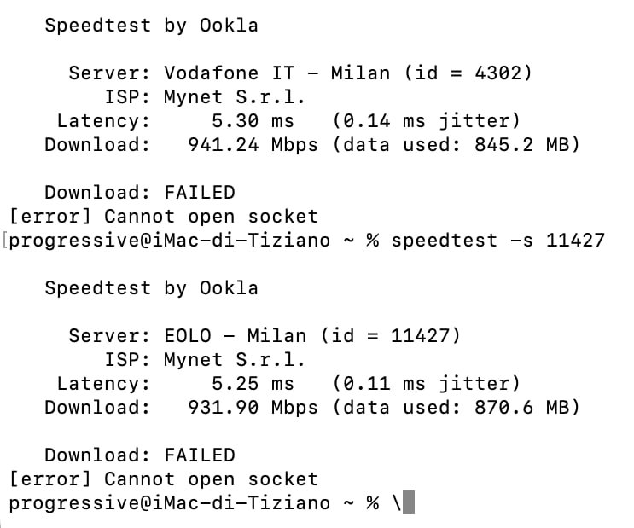Click the 'data used: 870.6 MB' text

(x=457, y=408)
